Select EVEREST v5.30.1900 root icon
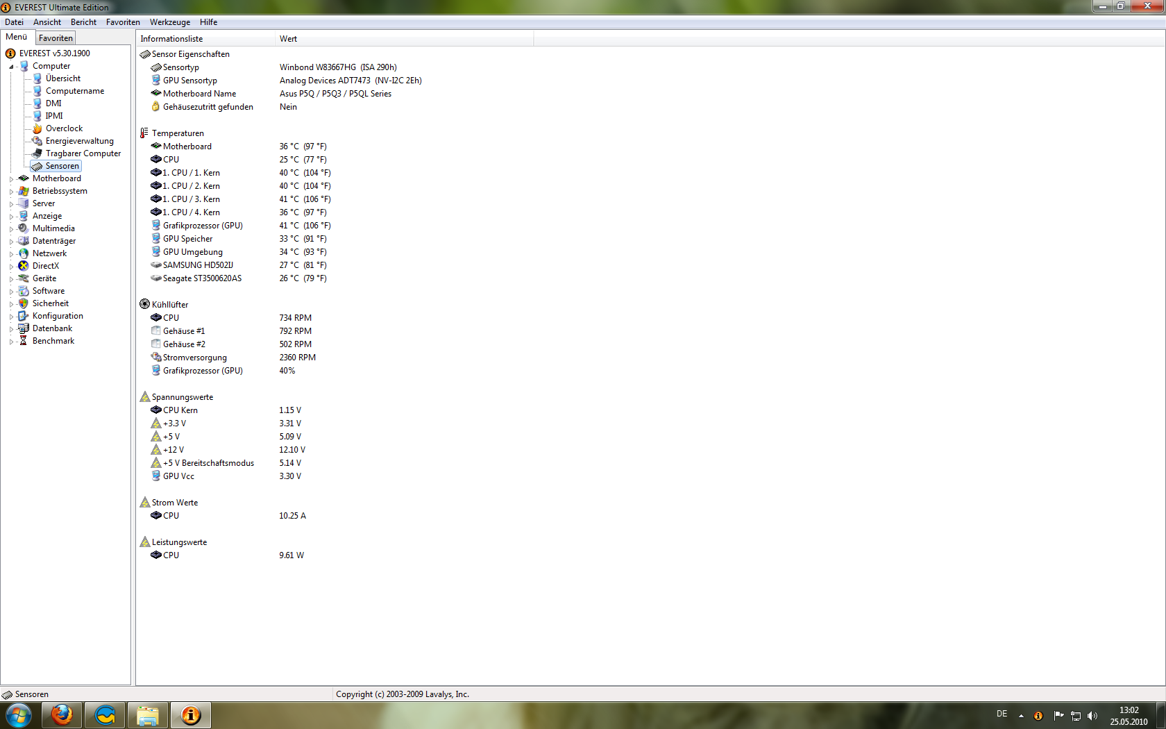Screen dimensions: 1166x729 click(10, 53)
